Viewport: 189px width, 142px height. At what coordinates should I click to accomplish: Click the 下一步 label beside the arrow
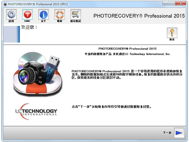click(167, 133)
